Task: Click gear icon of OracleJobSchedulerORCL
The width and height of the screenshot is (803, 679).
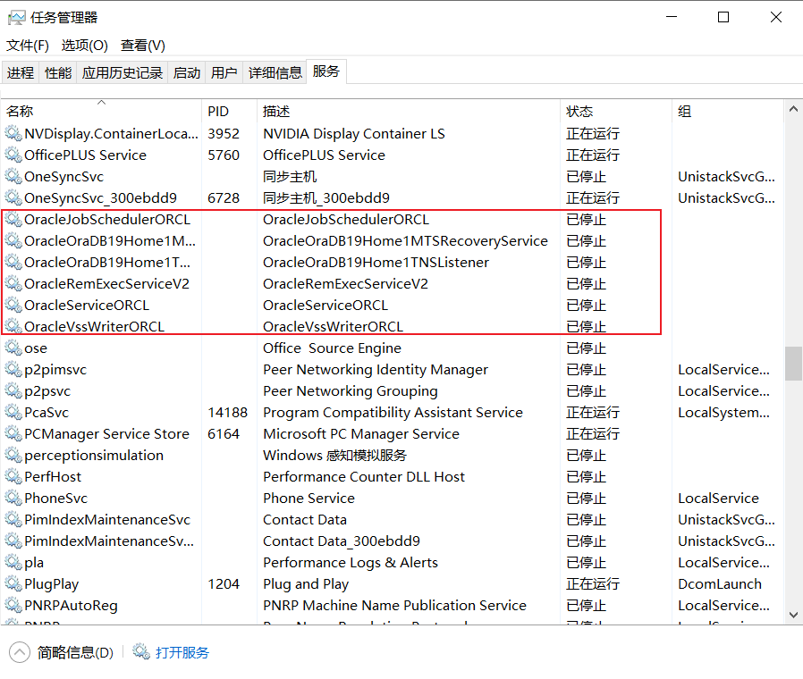Action: (13, 220)
